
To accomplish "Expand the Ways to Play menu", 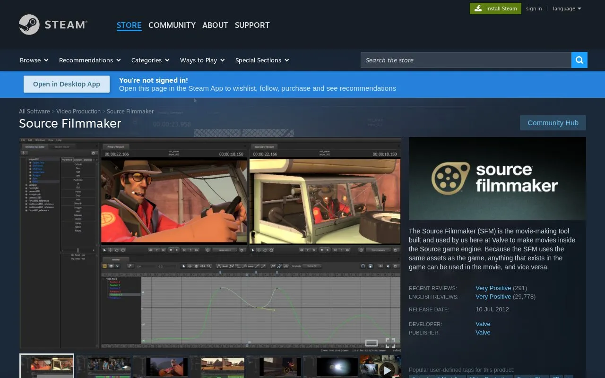I will [202, 60].
